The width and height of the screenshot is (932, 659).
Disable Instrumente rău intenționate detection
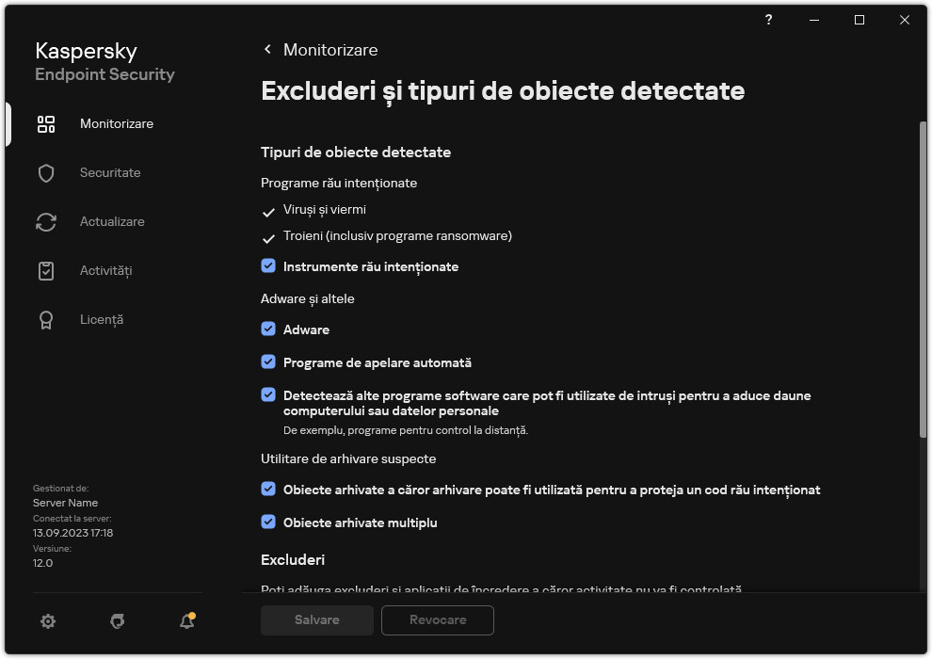(268, 266)
